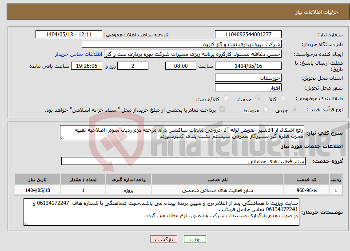The width and height of the screenshot is (350, 251).
Task: Click the buyer name field شرکت بهره برداری نفت
Action: (182, 44)
